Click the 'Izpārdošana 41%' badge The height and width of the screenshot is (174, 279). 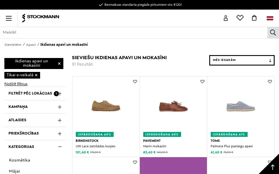(229, 134)
